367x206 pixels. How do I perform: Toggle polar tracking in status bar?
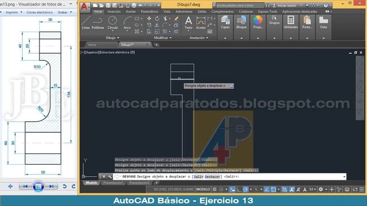point(245,189)
